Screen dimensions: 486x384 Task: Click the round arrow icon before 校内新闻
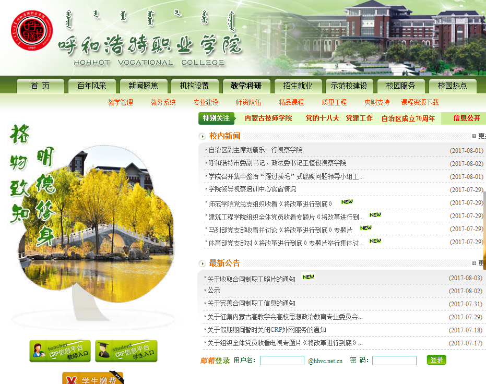click(203, 137)
